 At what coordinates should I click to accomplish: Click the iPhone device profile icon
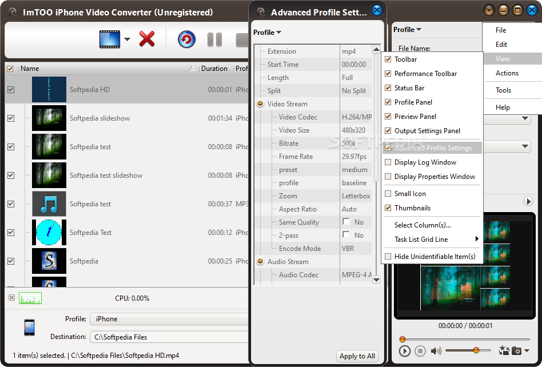[x=29, y=327]
